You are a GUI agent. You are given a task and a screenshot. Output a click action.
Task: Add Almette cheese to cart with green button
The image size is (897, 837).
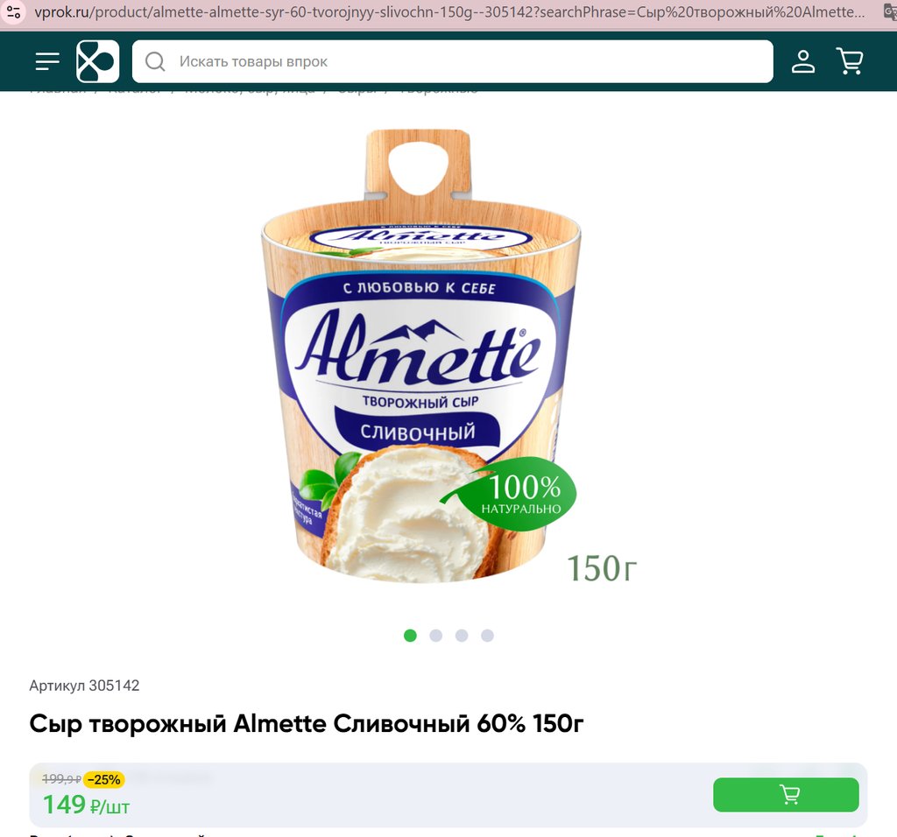pyautogui.click(x=786, y=794)
